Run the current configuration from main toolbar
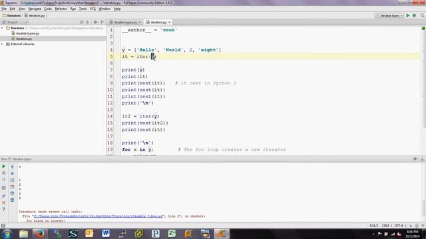This screenshot has height=239, width=426. (408, 15)
